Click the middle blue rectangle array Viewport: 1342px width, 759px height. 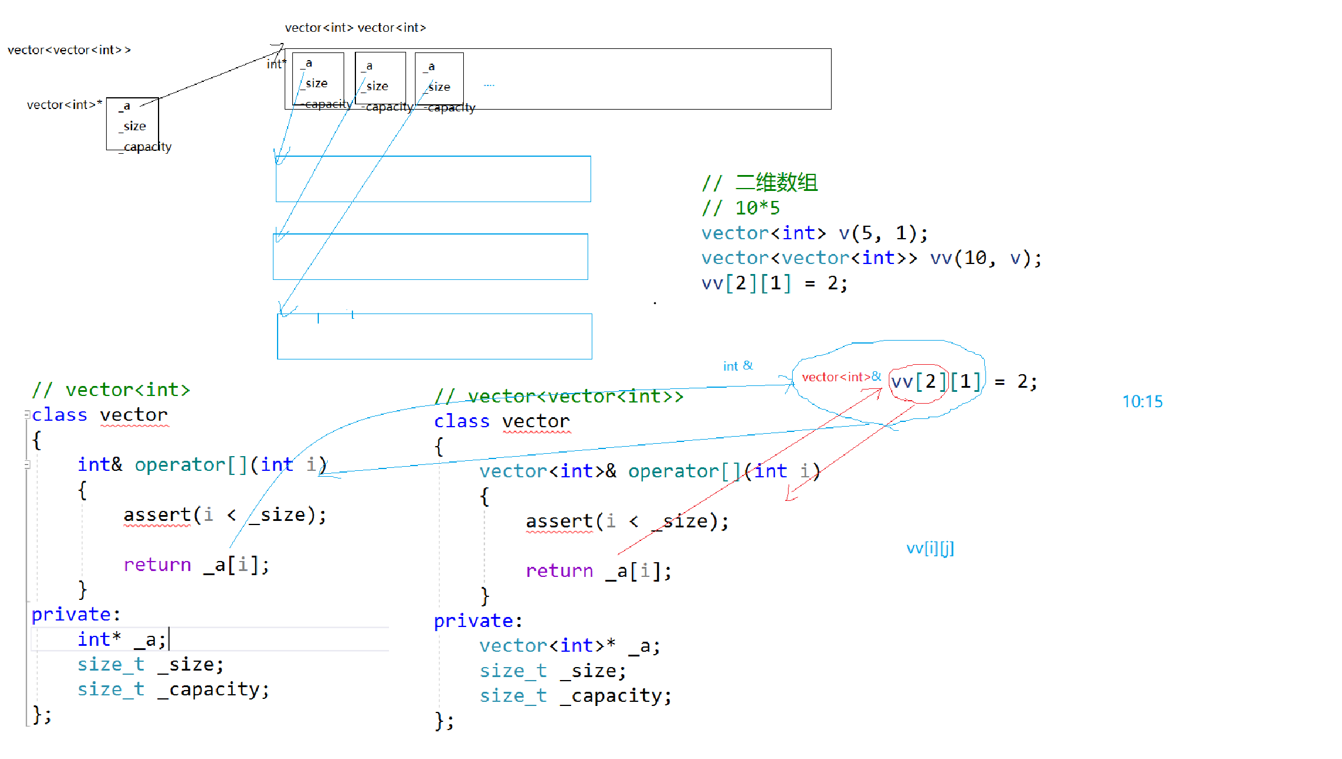tap(430, 257)
